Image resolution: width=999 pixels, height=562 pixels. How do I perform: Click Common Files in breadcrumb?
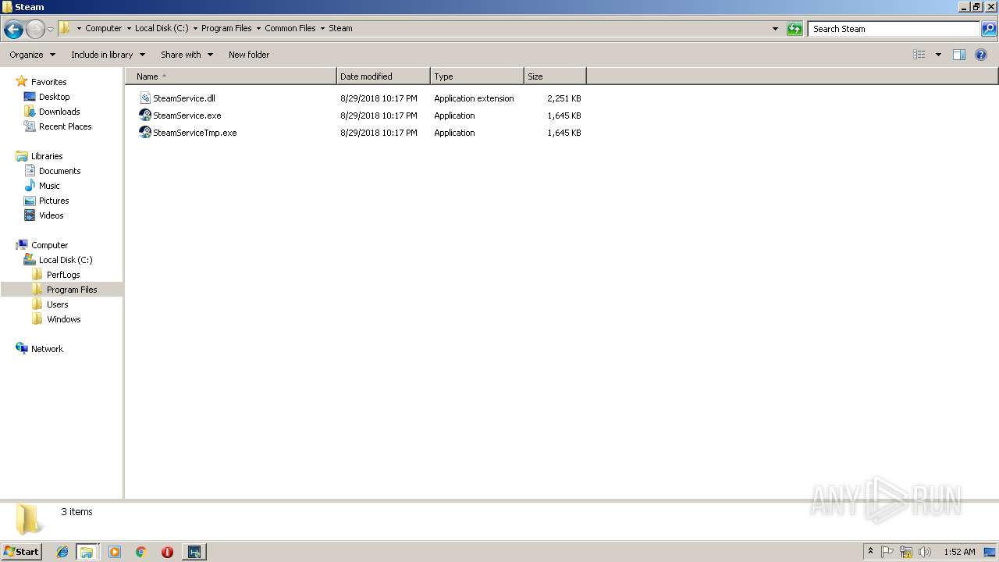point(290,28)
